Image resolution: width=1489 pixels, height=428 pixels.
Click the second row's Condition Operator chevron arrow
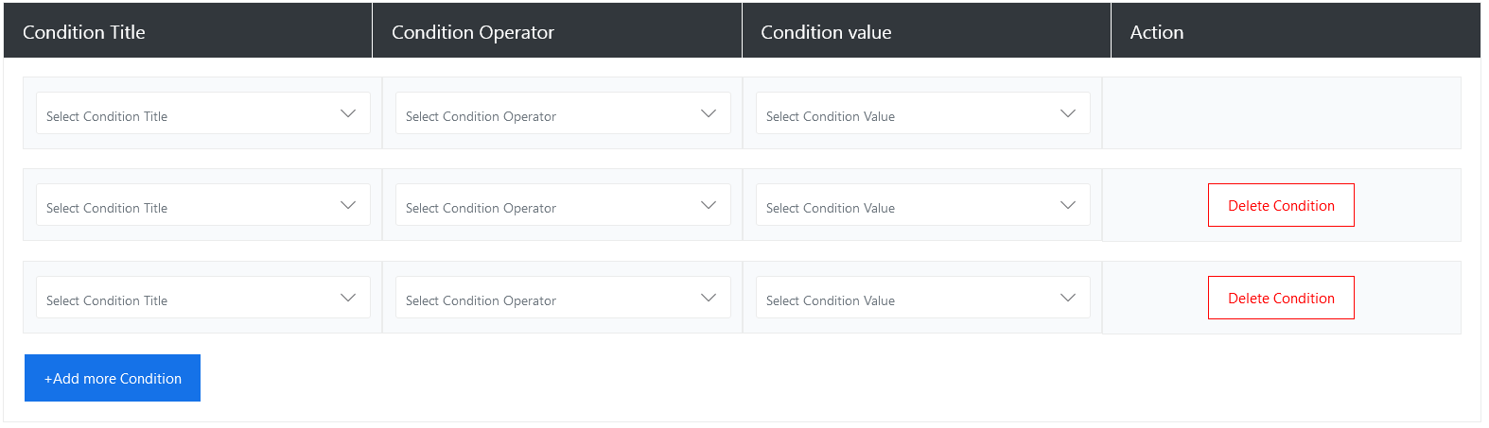coord(709,205)
